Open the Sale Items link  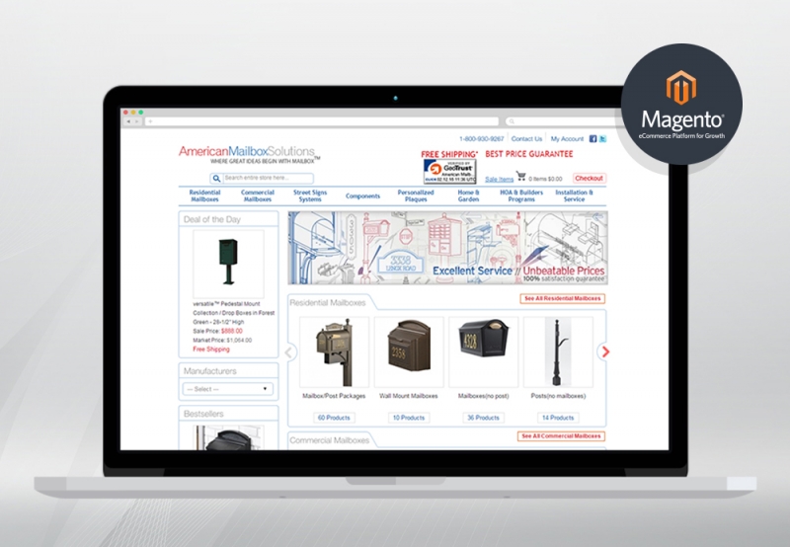point(499,180)
